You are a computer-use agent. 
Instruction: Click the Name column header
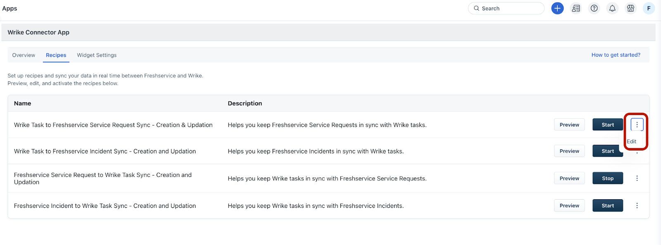pyautogui.click(x=23, y=103)
